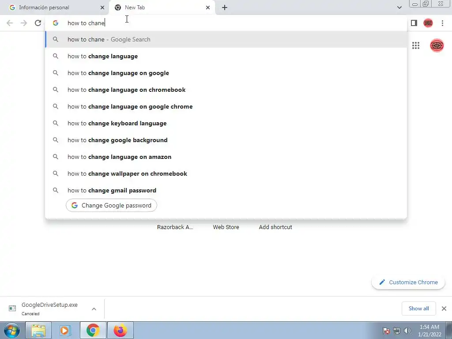Select 'how to change gmail password' suggestion
The image size is (452, 339).
point(226,190)
